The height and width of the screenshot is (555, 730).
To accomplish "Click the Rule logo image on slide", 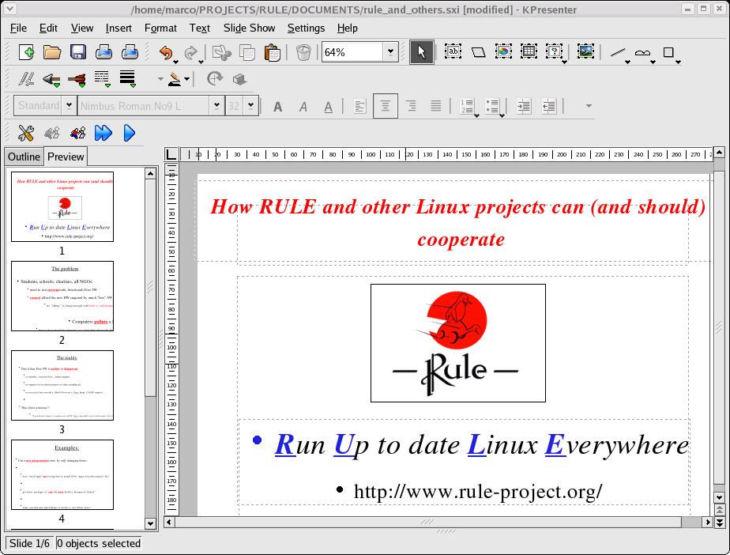I will click(458, 343).
